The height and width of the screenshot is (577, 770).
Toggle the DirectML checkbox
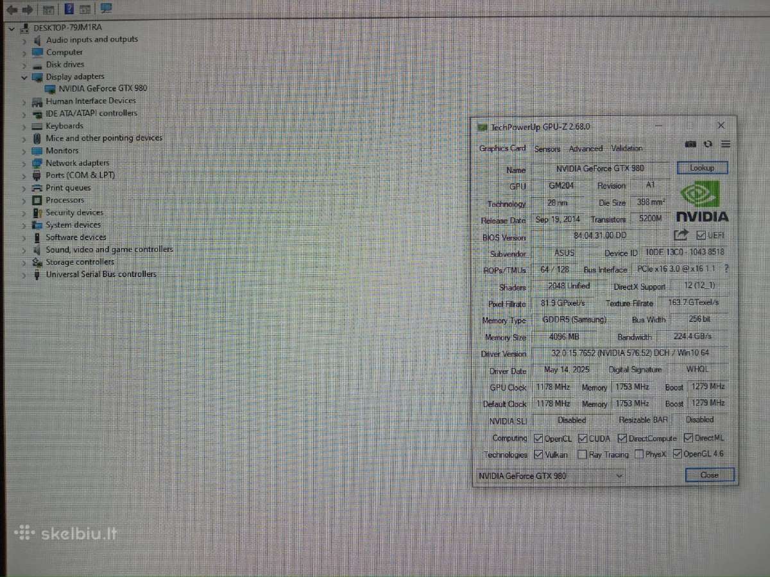689,438
